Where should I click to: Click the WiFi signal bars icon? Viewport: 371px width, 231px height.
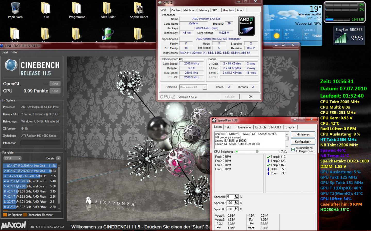(341, 38)
